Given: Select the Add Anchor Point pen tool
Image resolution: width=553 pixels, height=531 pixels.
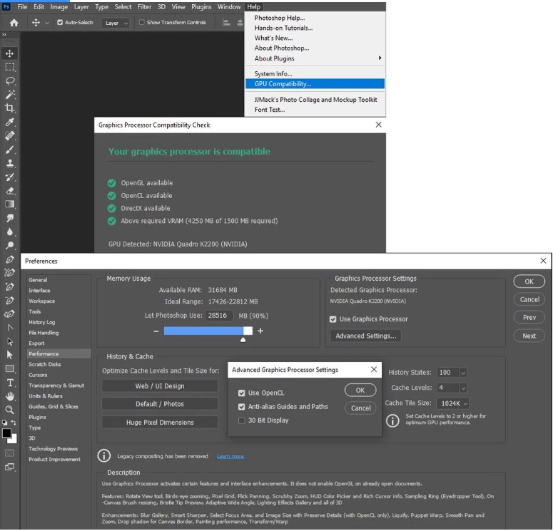Looking at the screenshot, I should click(x=9, y=287).
